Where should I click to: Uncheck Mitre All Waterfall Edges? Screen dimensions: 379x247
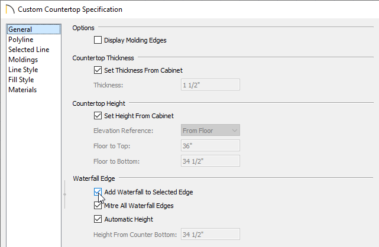tap(98, 206)
